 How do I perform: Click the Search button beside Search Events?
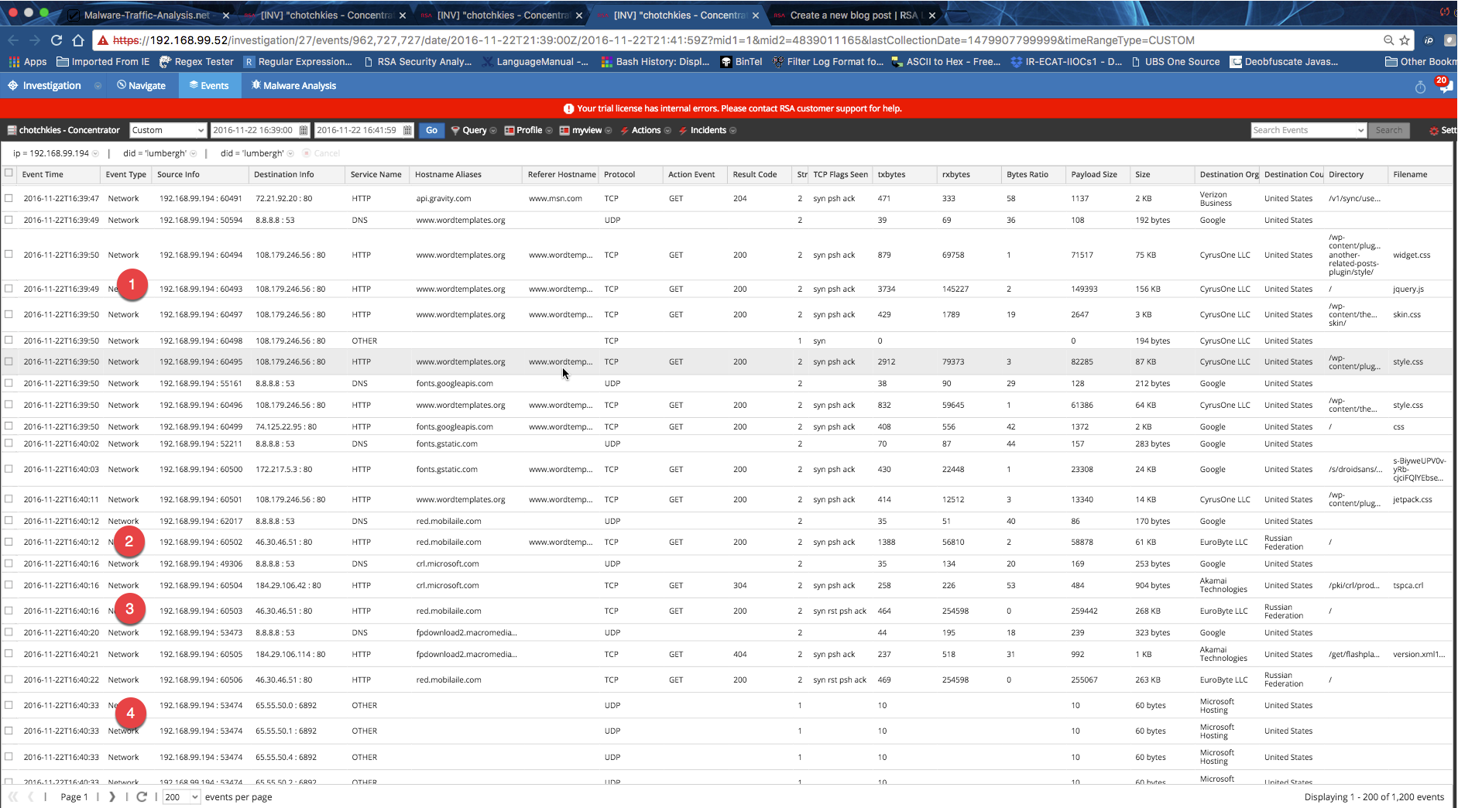pos(1388,131)
